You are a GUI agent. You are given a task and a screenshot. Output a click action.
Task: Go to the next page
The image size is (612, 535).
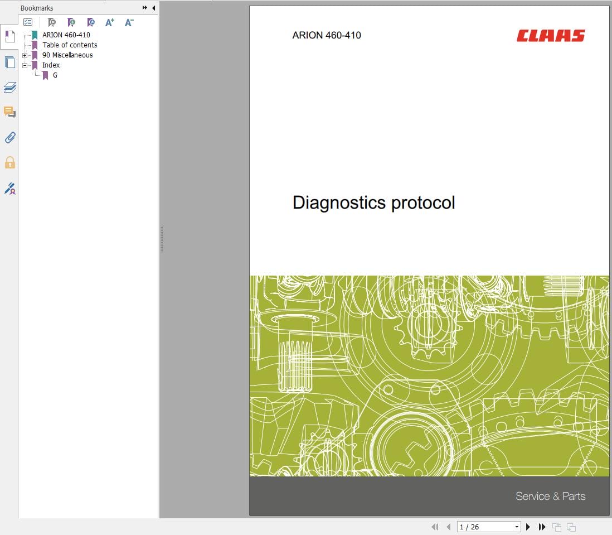(528, 527)
